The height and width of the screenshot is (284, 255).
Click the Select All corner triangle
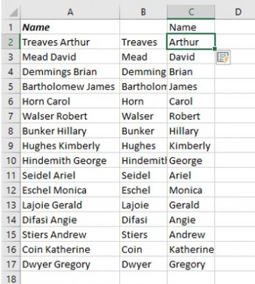[13, 12]
